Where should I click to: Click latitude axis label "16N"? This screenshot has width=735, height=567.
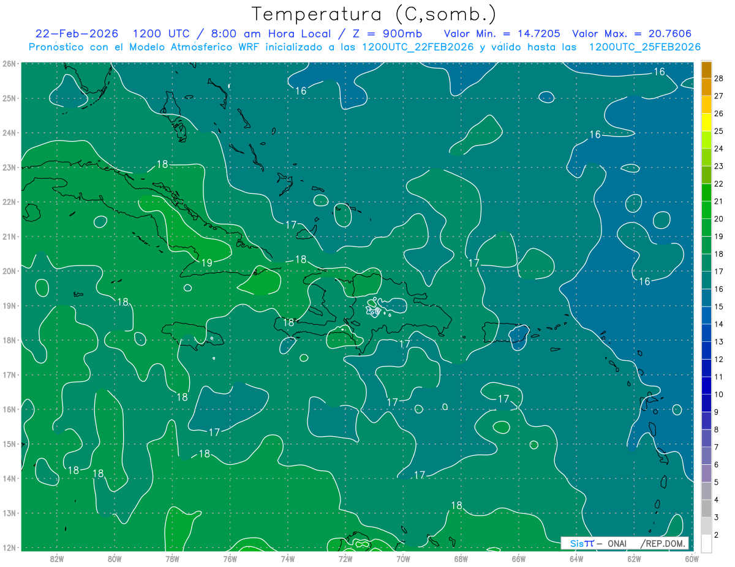coord(9,409)
